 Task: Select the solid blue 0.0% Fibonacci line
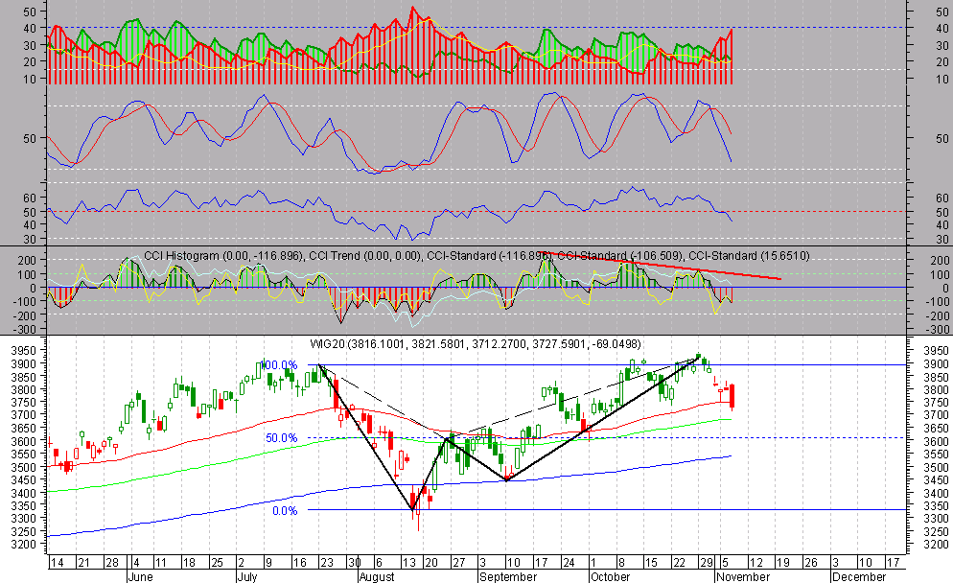pyautogui.click(x=608, y=510)
